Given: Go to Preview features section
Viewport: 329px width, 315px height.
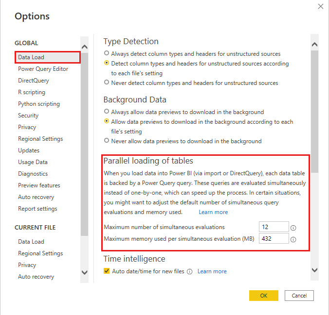Looking at the screenshot, I should point(39,185).
